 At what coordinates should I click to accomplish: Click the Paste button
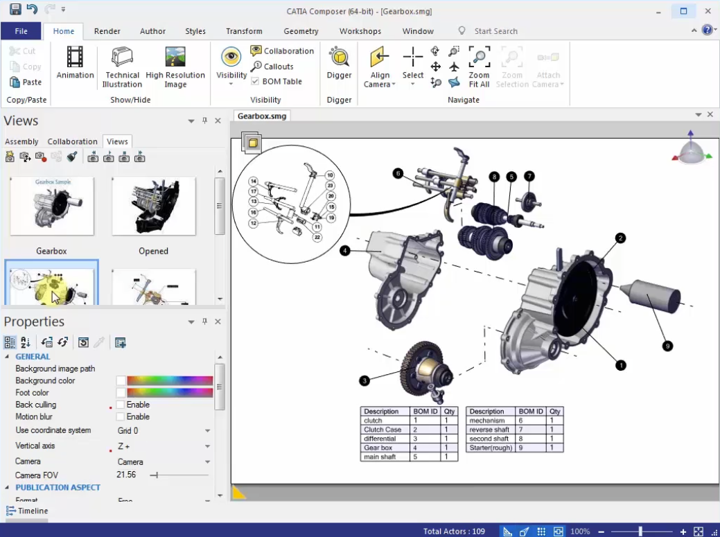tap(26, 82)
